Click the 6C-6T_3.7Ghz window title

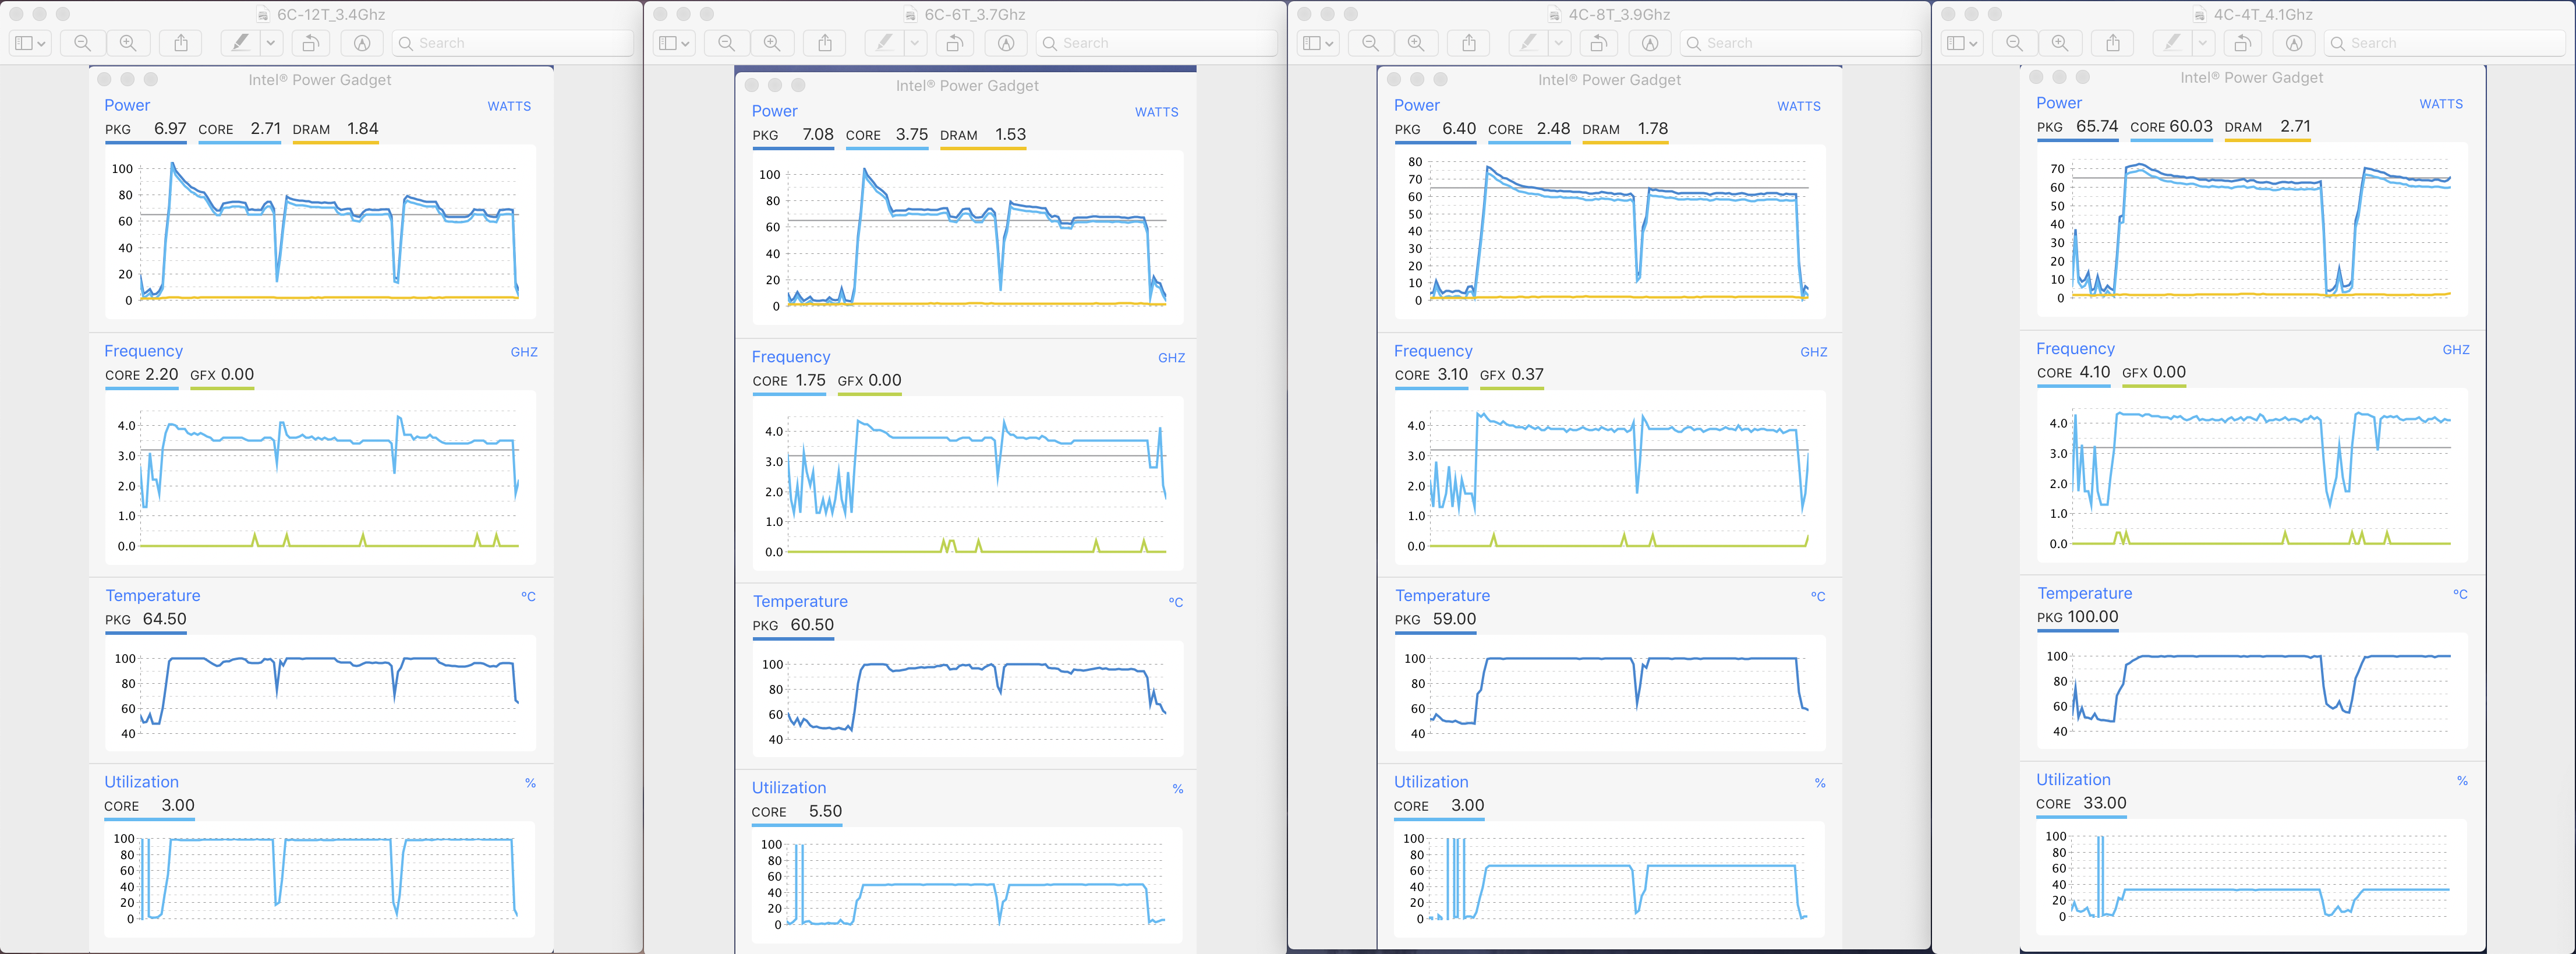click(975, 14)
